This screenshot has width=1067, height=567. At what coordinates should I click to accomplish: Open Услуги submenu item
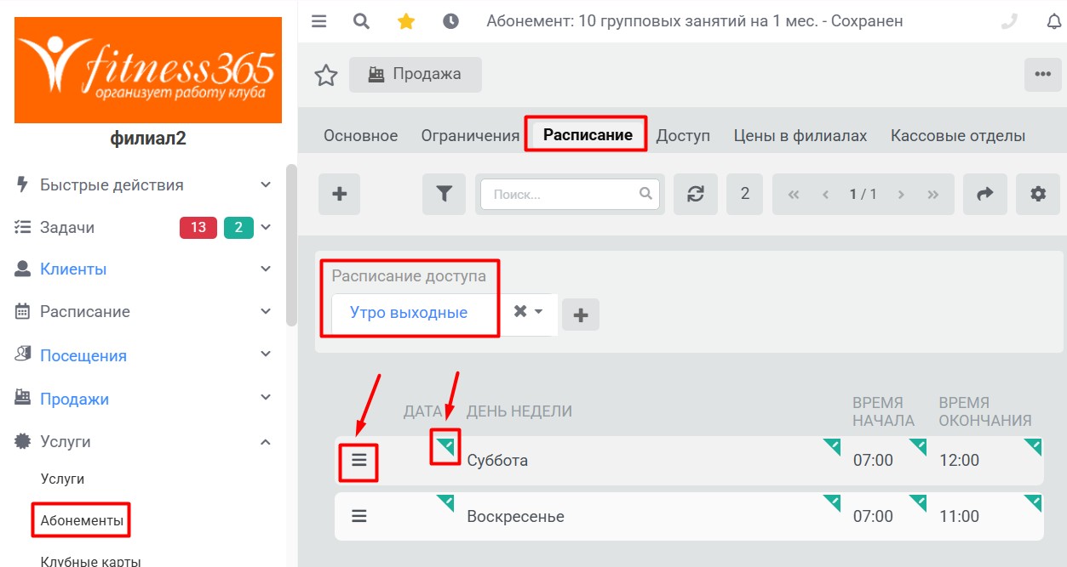pos(63,479)
